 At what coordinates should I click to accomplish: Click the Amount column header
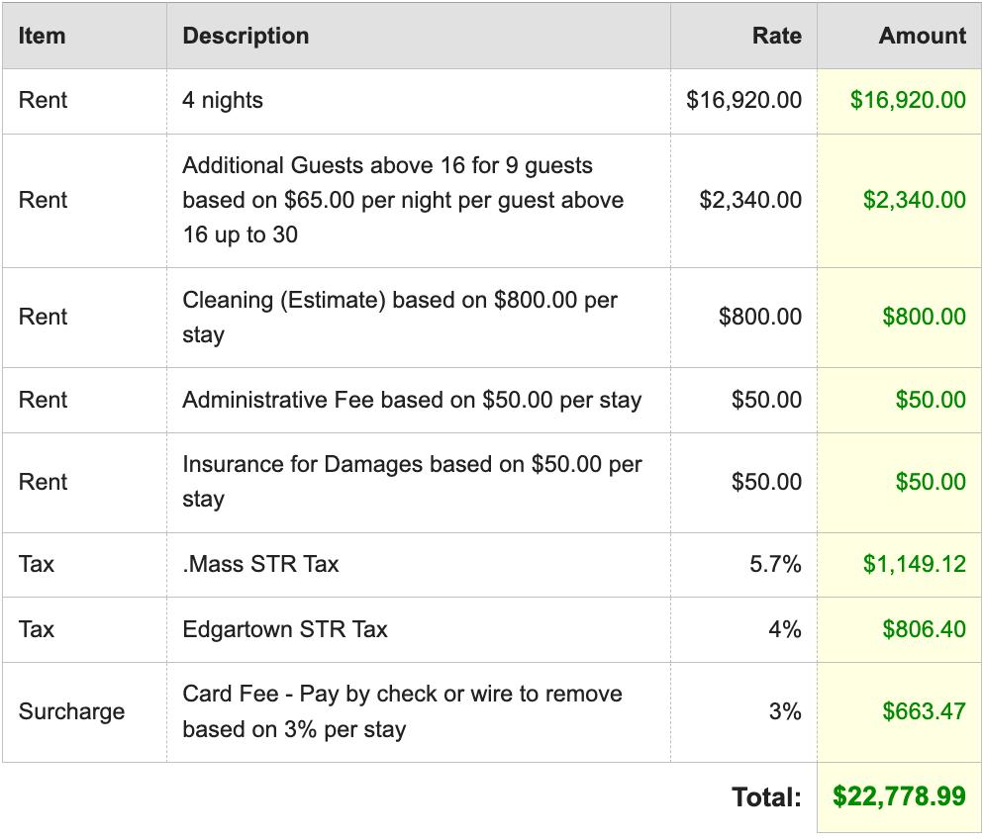point(922,36)
